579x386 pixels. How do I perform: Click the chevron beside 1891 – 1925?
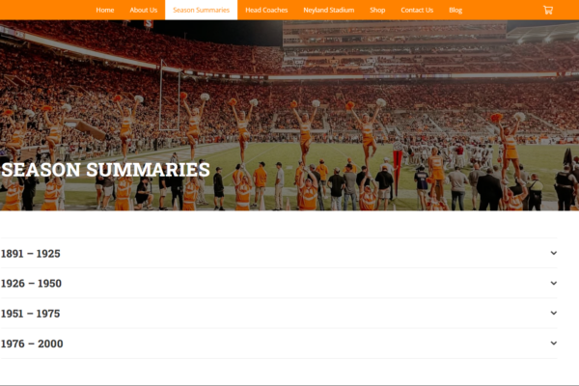point(554,253)
